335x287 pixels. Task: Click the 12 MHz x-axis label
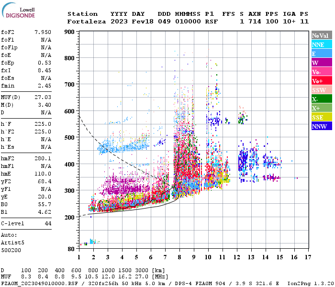pos(237,257)
